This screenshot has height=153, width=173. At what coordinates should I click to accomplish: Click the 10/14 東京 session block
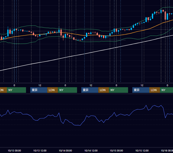(x=90, y=90)
